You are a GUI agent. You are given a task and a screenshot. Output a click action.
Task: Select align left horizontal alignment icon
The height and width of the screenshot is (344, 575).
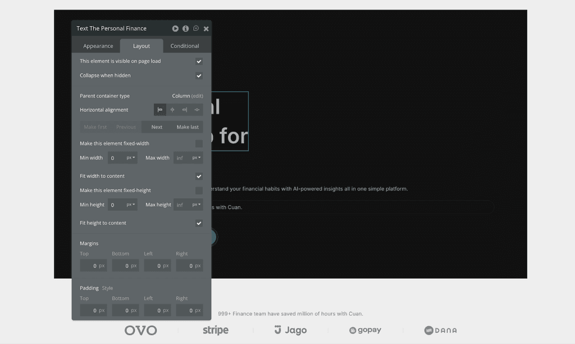tap(160, 110)
